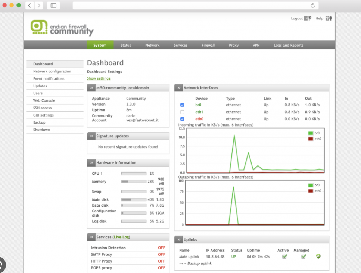Click the double-arrow icon on Network Interfaces panel

[x=179, y=87]
